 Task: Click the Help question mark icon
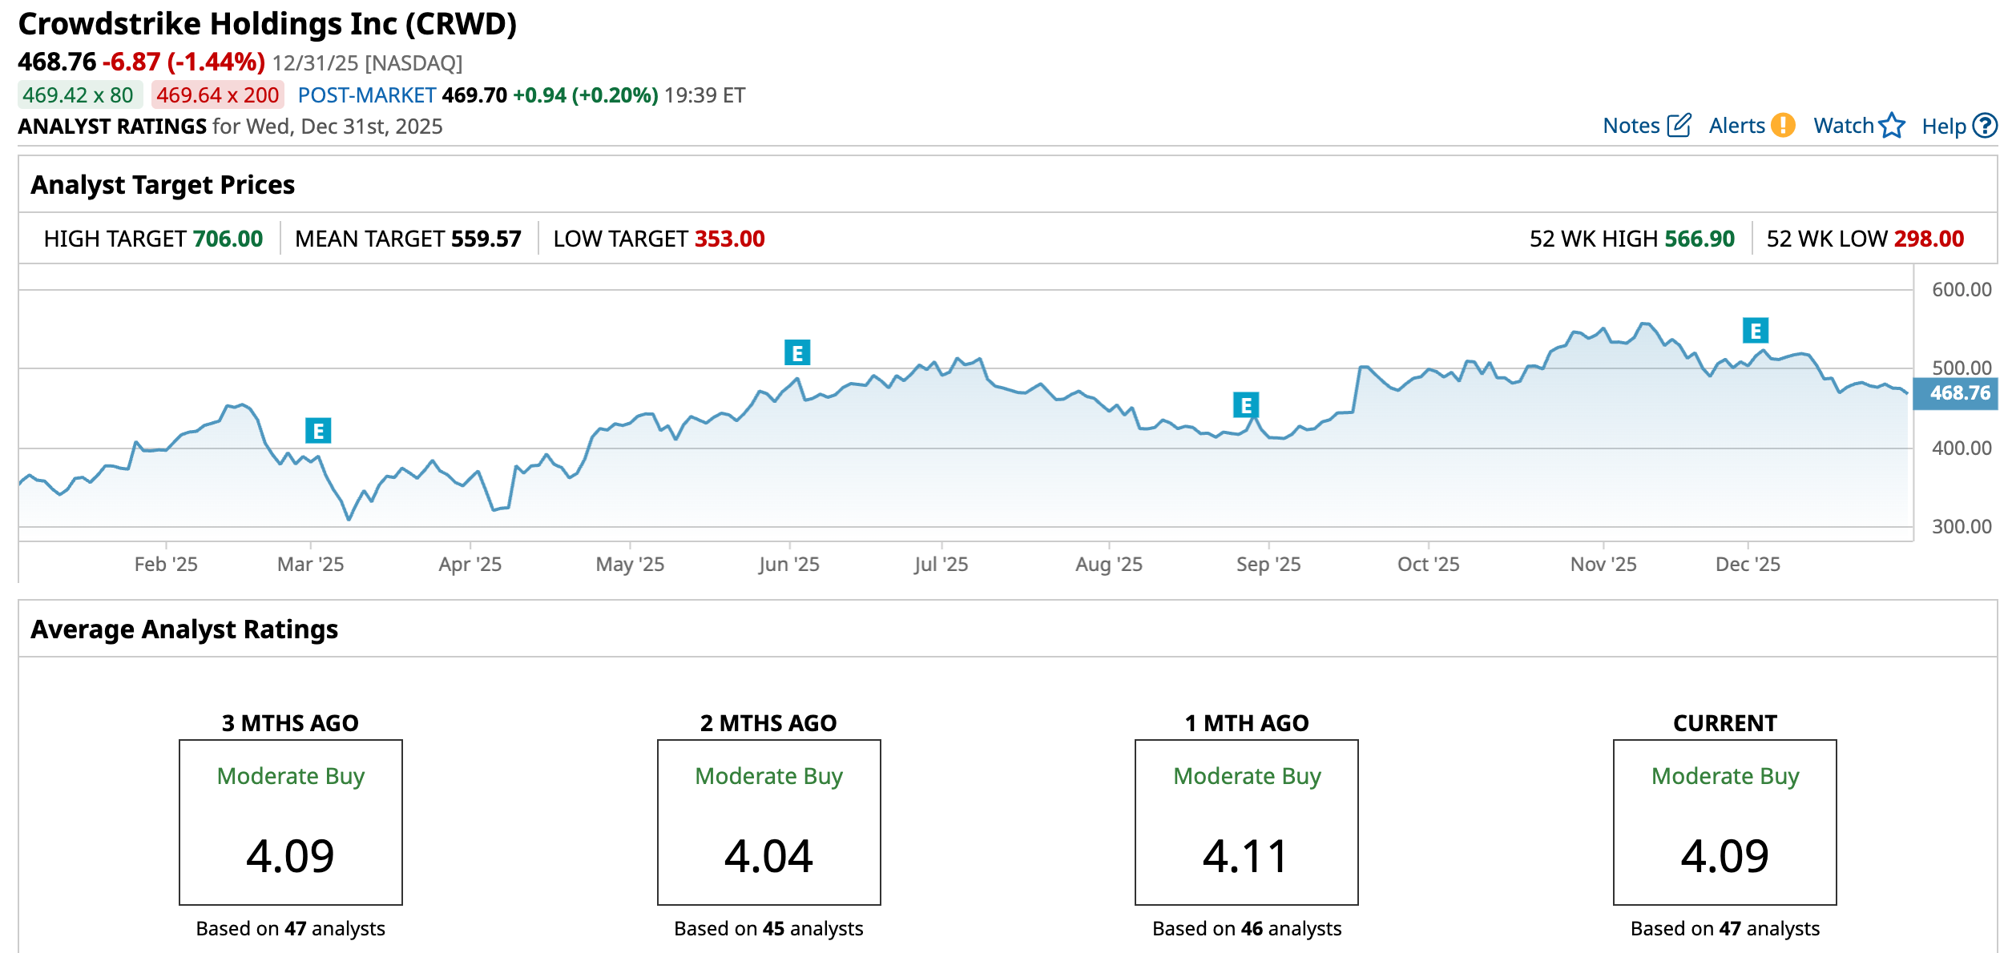[x=1984, y=126]
